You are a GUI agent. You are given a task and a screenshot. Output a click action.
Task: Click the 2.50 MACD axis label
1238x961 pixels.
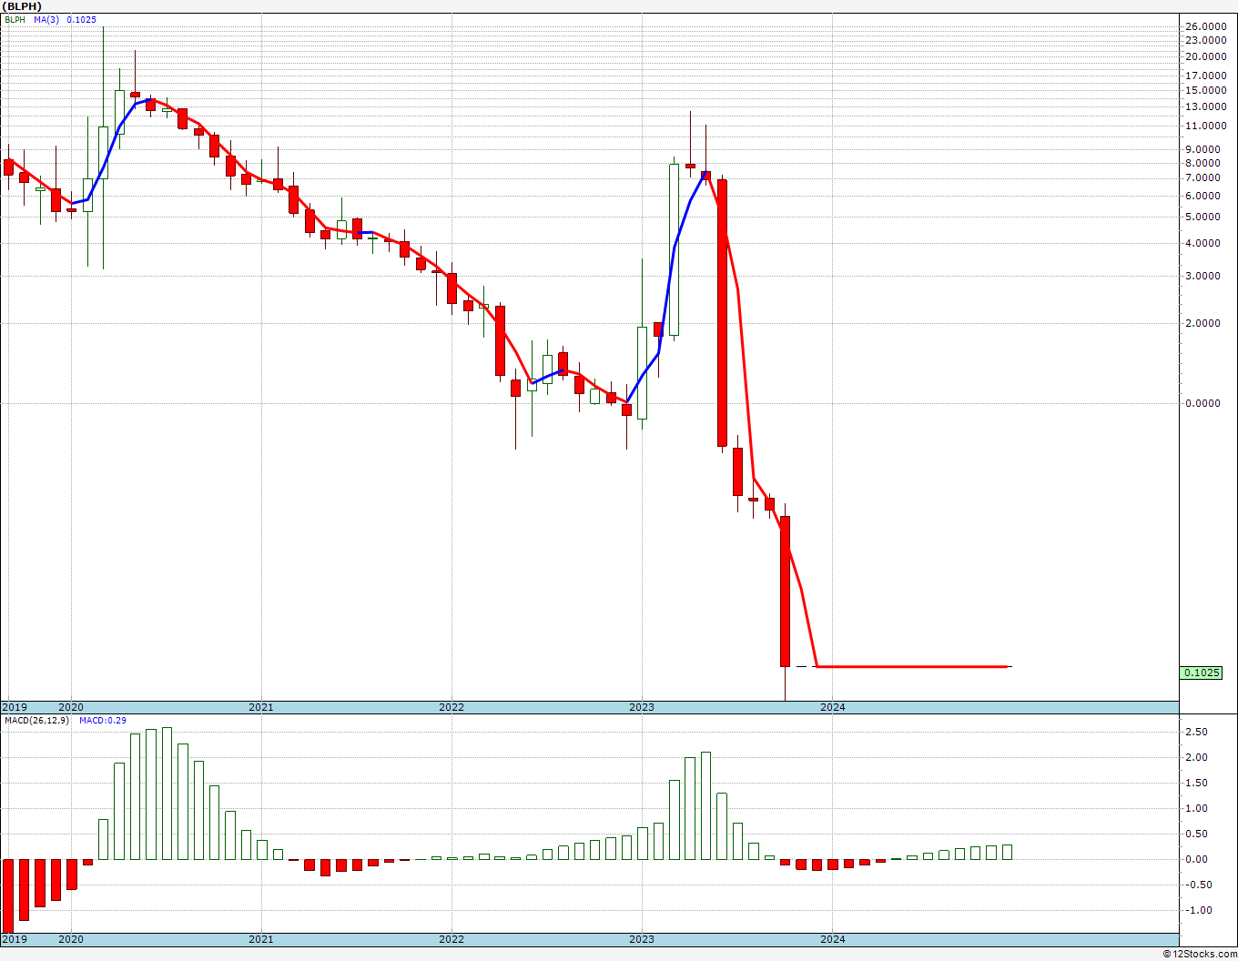(1195, 732)
